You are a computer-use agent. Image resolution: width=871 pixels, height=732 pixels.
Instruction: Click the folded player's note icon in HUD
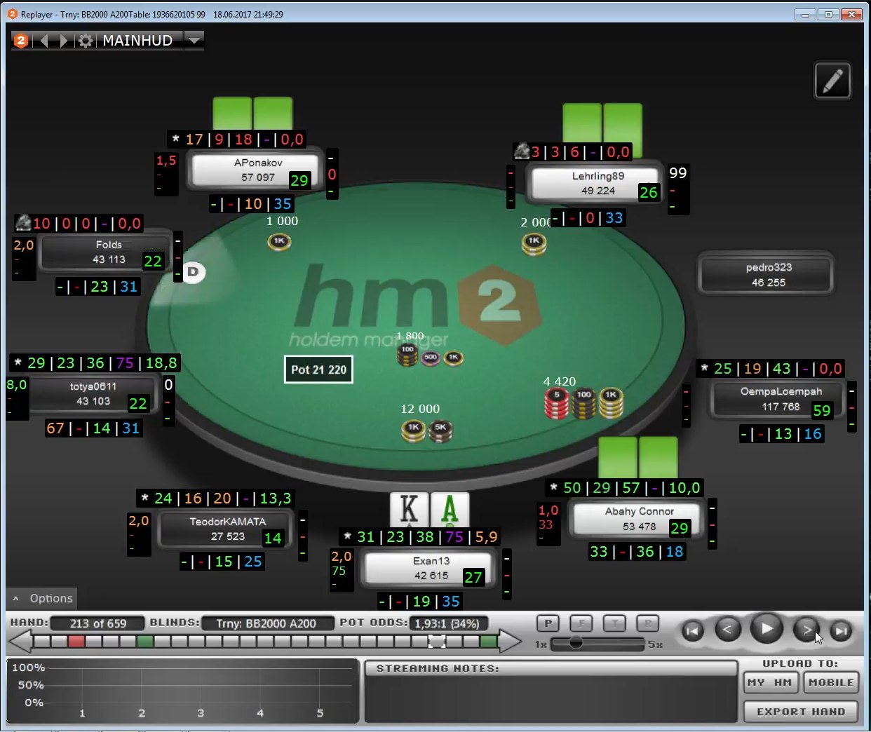point(22,222)
